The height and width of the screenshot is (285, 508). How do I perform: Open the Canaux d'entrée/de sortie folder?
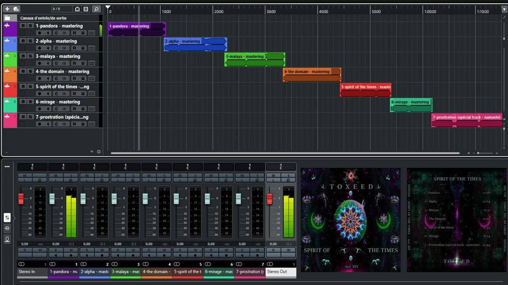tap(7, 18)
